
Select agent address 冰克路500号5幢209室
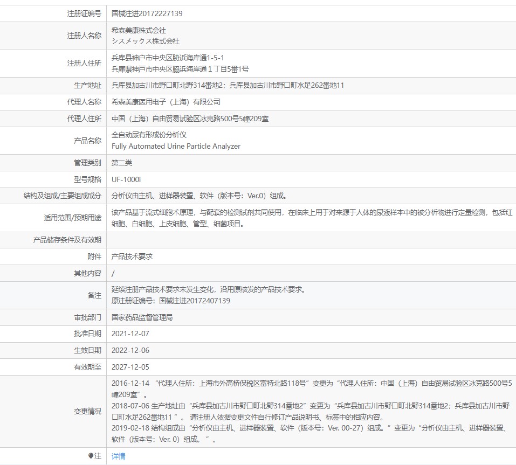pos(190,119)
